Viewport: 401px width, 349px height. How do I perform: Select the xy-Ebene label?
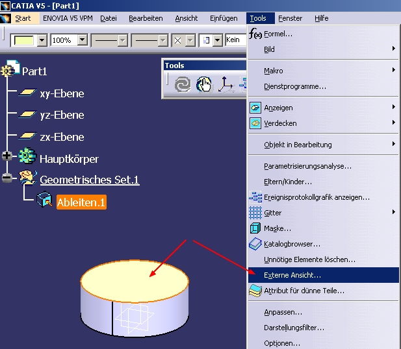click(x=62, y=93)
